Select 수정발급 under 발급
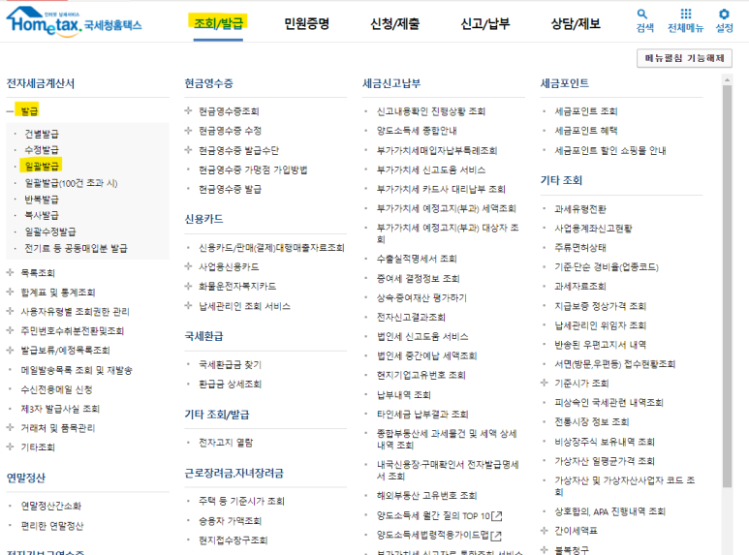Screen dimensions: 749x555 tap(42, 150)
